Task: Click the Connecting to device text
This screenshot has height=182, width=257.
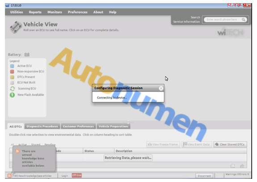Action: (112, 98)
